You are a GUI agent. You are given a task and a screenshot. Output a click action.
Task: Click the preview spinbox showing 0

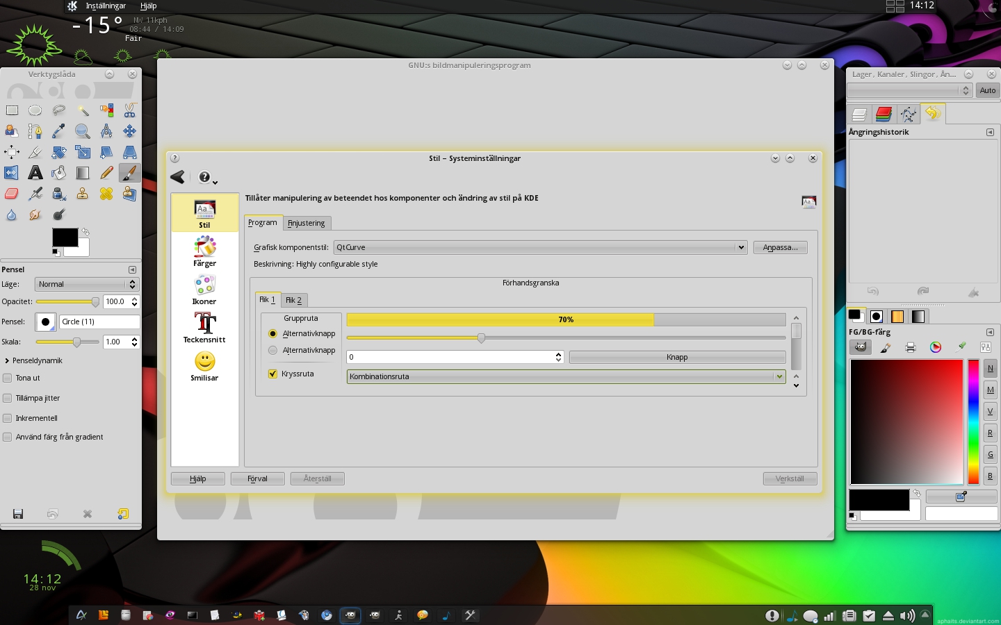pos(455,357)
